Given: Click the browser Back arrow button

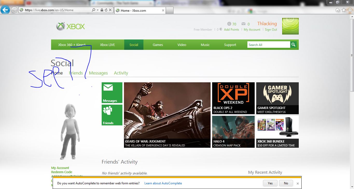Looking at the screenshot, I should (x=5, y=10).
